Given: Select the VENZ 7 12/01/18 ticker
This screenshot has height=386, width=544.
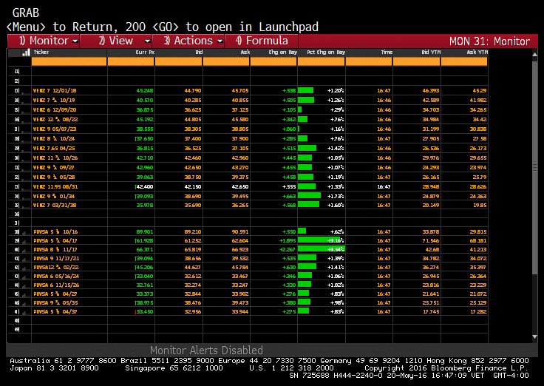Looking at the screenshot, I should 55,91.
